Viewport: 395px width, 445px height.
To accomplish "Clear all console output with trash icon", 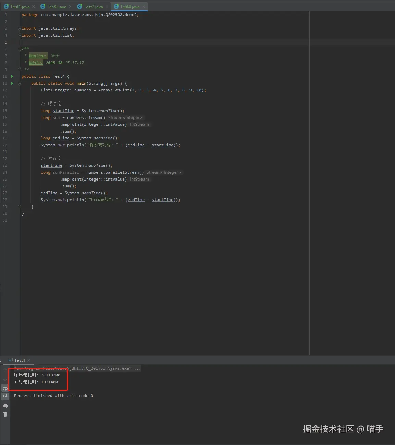I will click(5, 415).
